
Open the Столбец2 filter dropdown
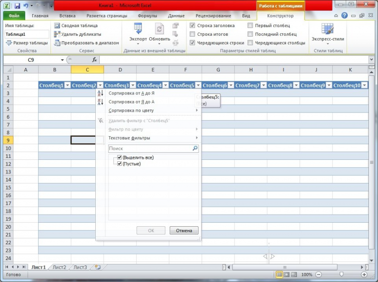click(100, 85)
